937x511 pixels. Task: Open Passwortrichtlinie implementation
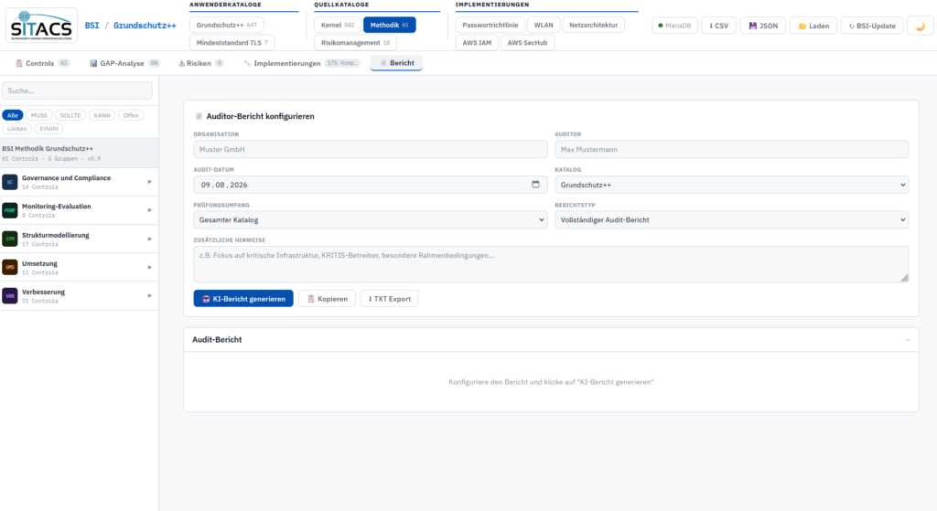(490, 25)
